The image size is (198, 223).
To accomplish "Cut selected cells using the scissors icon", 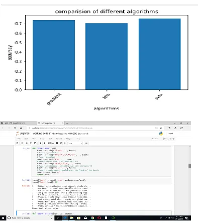I will coord(27,143).
